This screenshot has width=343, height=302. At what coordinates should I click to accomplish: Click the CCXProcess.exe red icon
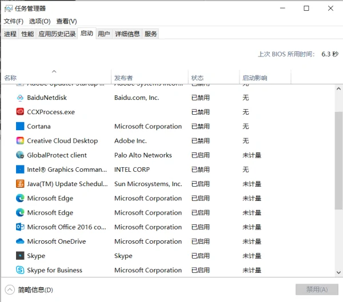[20, 112]
